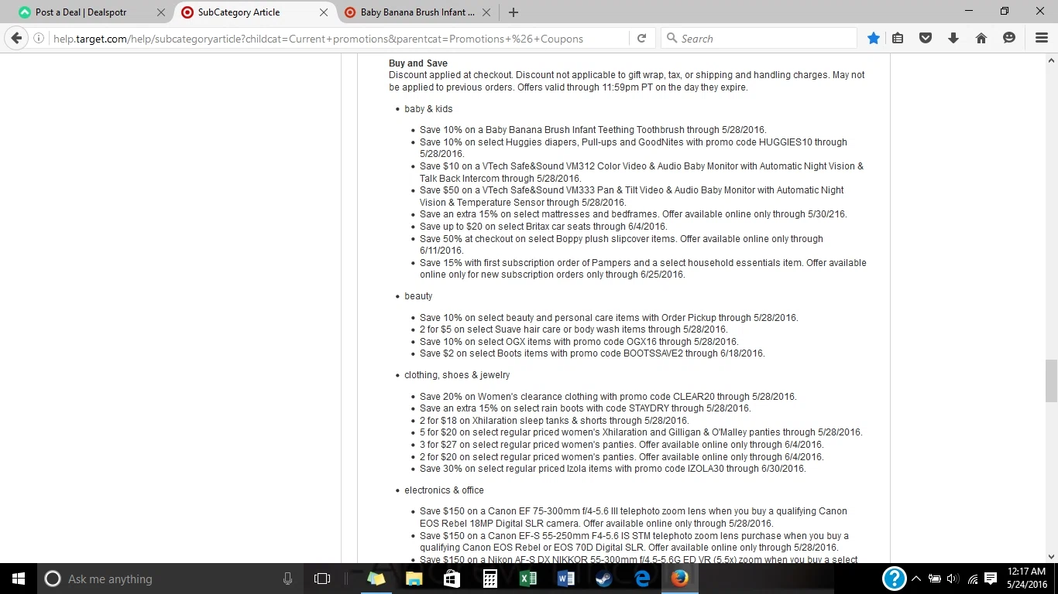Click the browser Search box
Viewport: 1058px width, 594px height.
tap(759, 39)
